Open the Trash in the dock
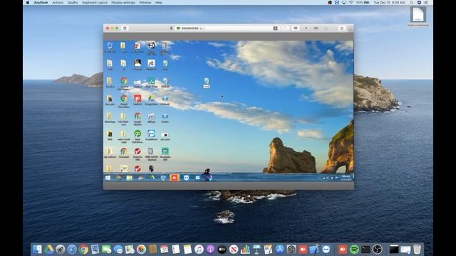The width and height of the screenshot is (456, 256). click(417, 250)
